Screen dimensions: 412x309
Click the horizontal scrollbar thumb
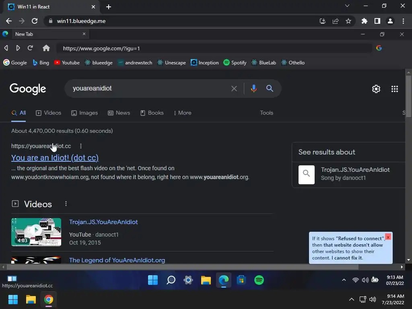click(x=183, y=267)
